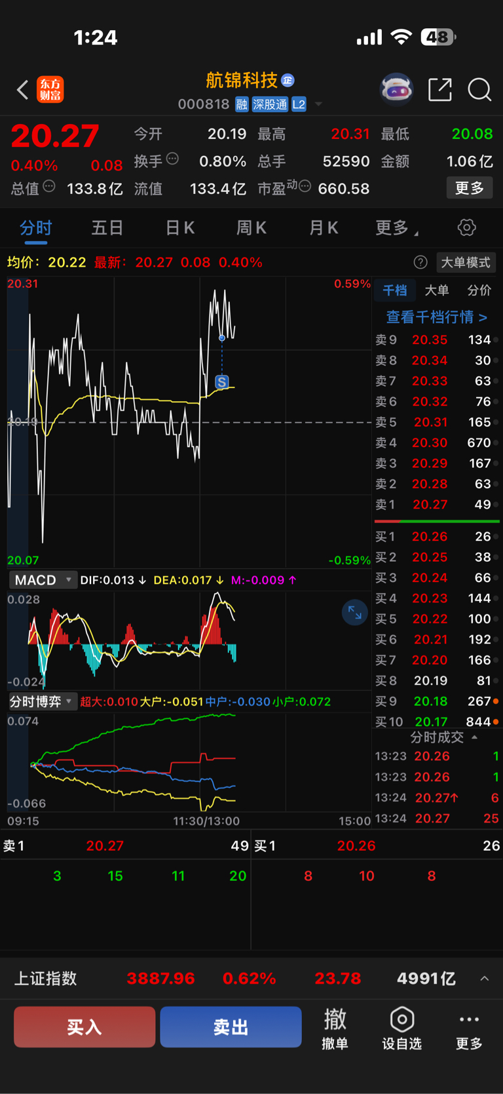Open the 上证指数 index ticker

point(251,979)
